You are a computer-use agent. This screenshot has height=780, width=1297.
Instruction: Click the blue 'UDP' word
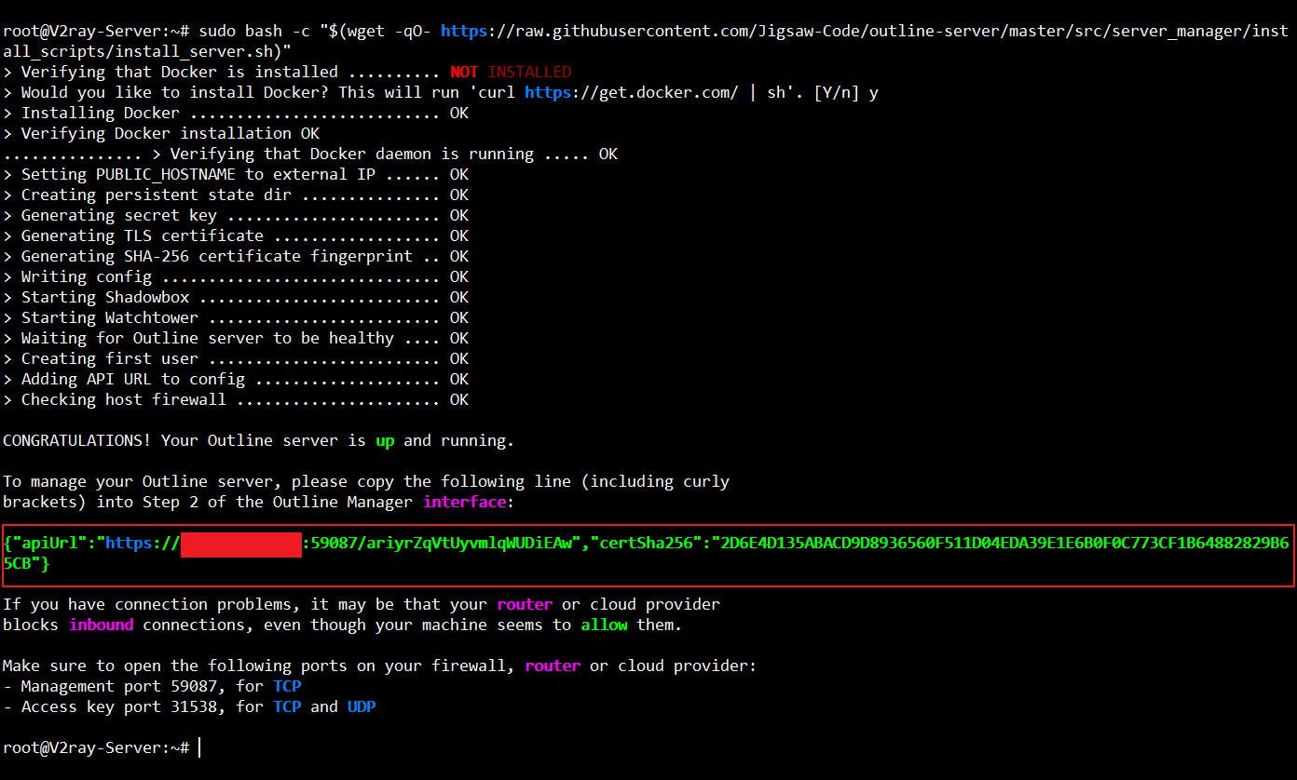click(x=362, y=706)
